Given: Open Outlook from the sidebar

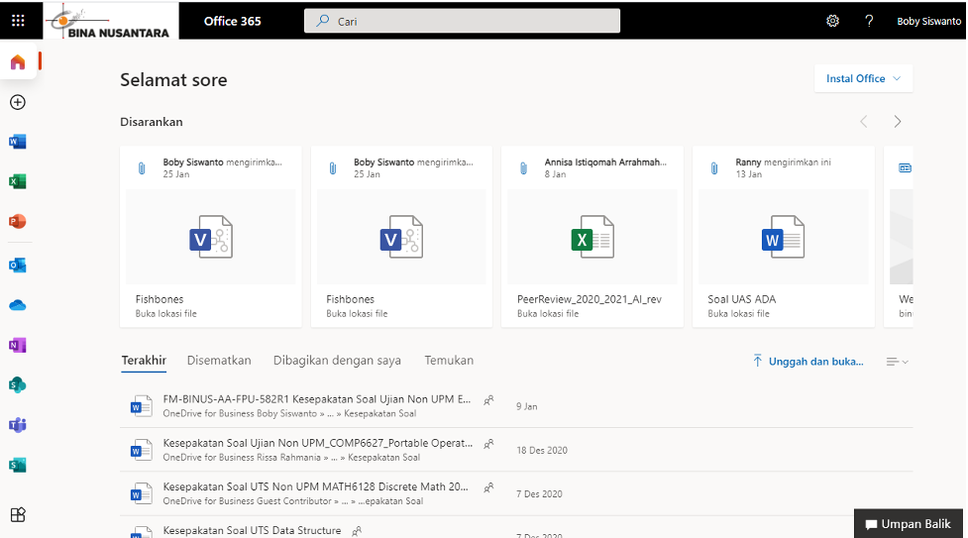Looking at the screenshot, I should [x=18, y=266].
